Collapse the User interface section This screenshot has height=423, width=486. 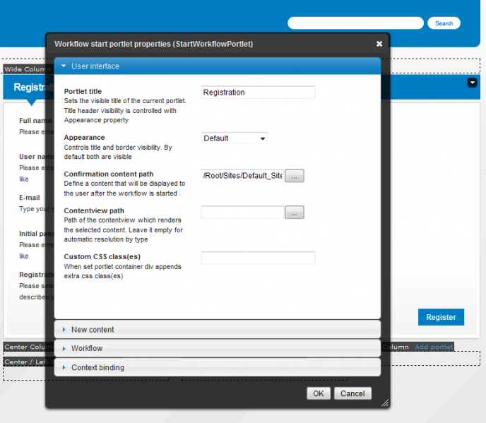click(218, 66)
